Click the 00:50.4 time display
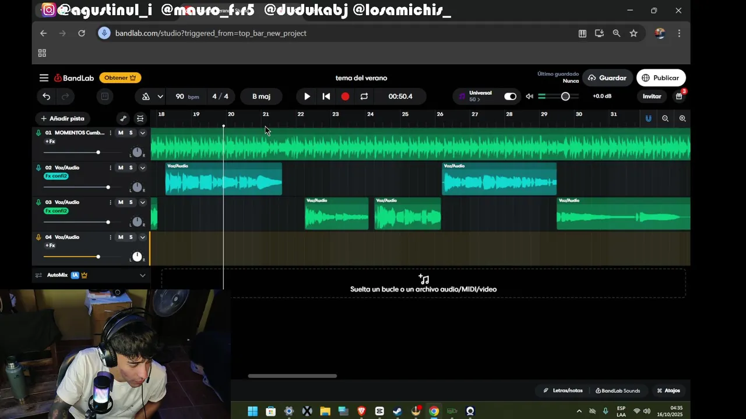The width and height of the screenshot is (746, 419). click(400, 97)
